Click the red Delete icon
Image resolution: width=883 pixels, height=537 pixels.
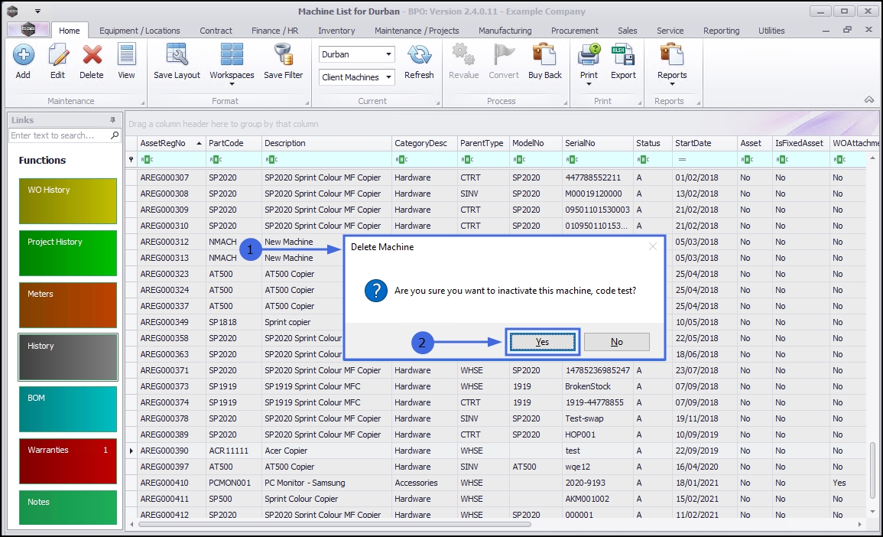tap(92, 56)
